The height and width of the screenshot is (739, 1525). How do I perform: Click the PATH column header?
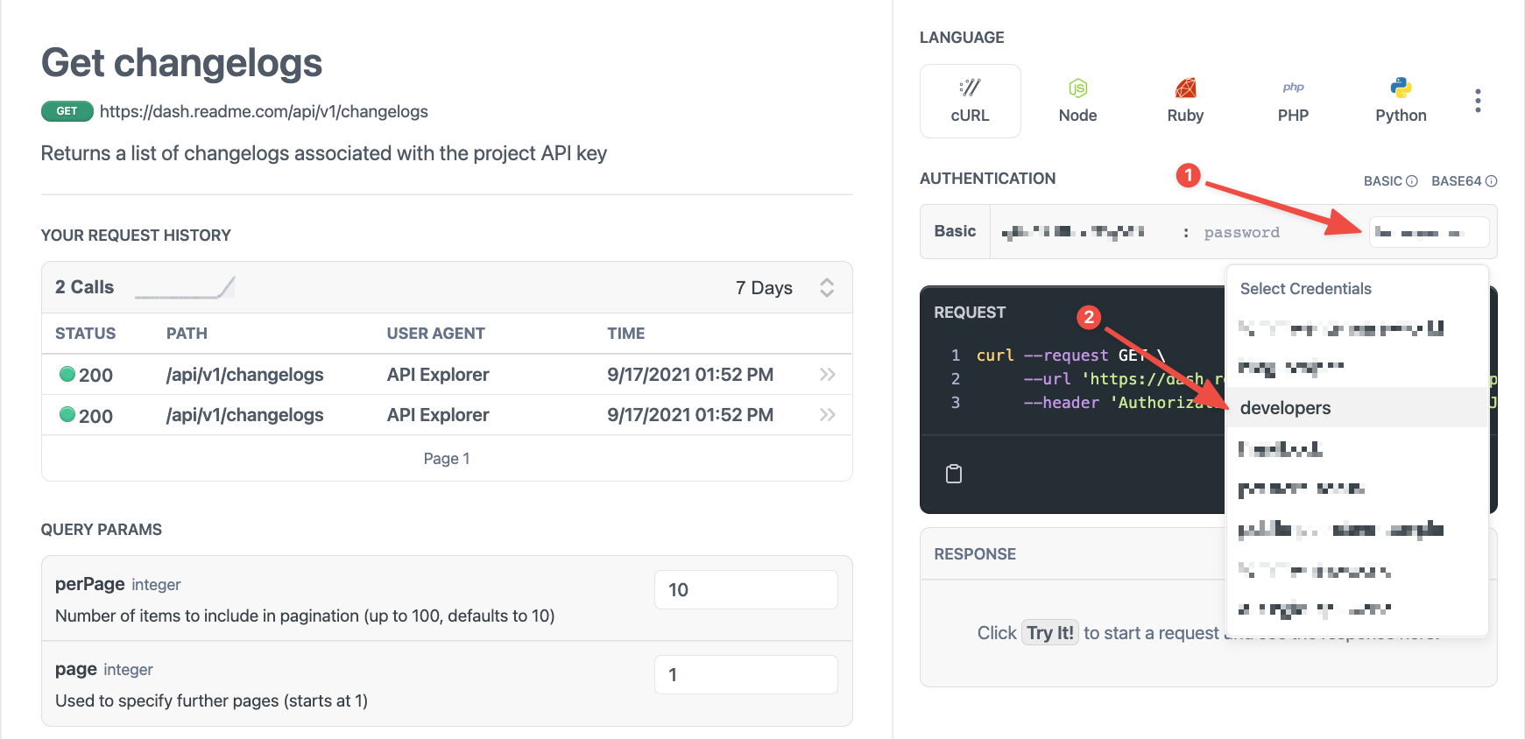(187, 334)
